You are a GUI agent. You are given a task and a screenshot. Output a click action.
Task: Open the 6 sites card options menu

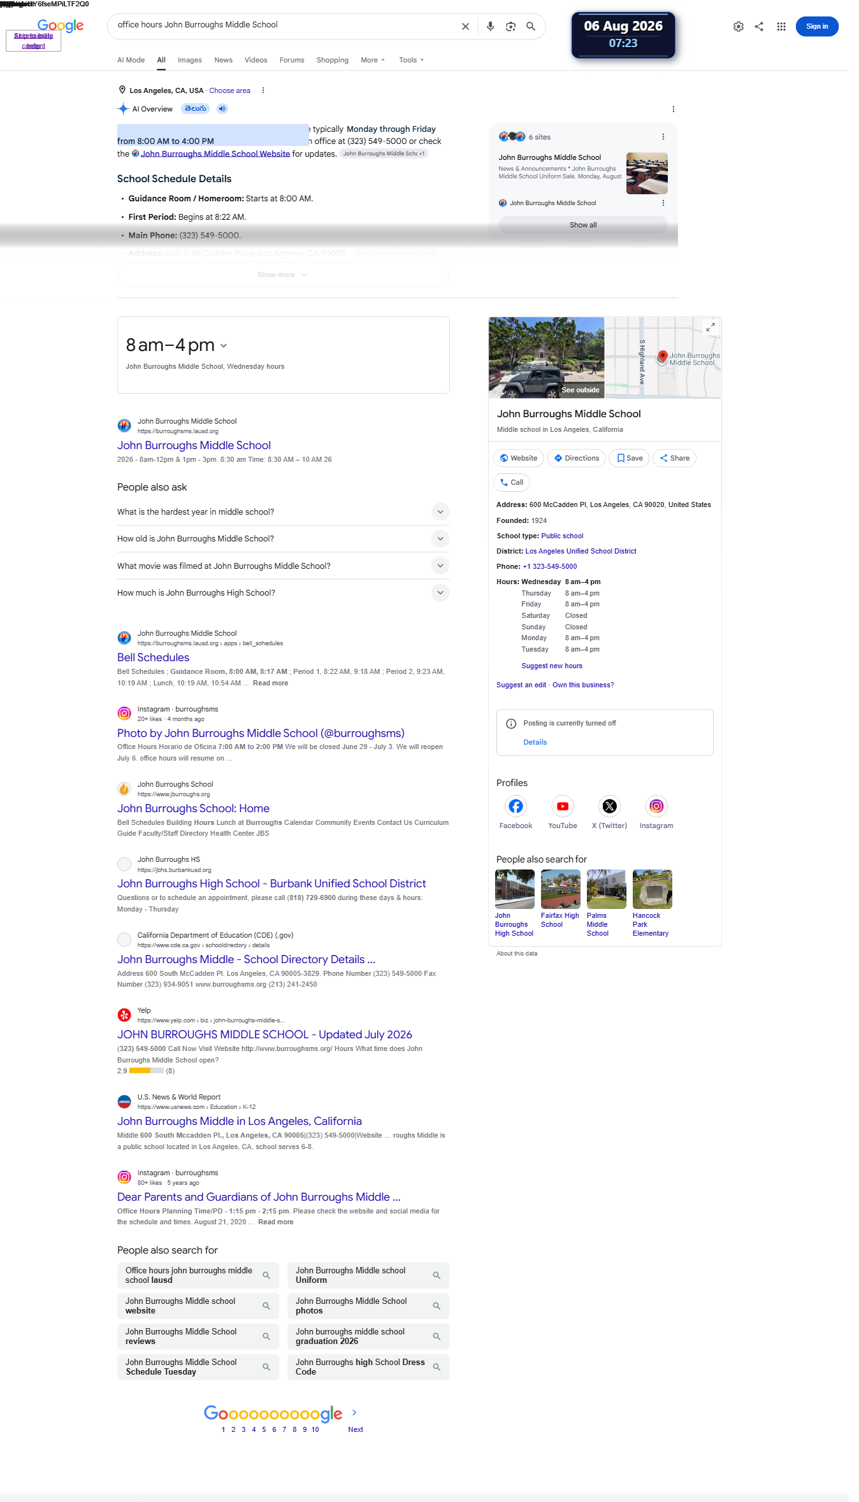[663, 137]
